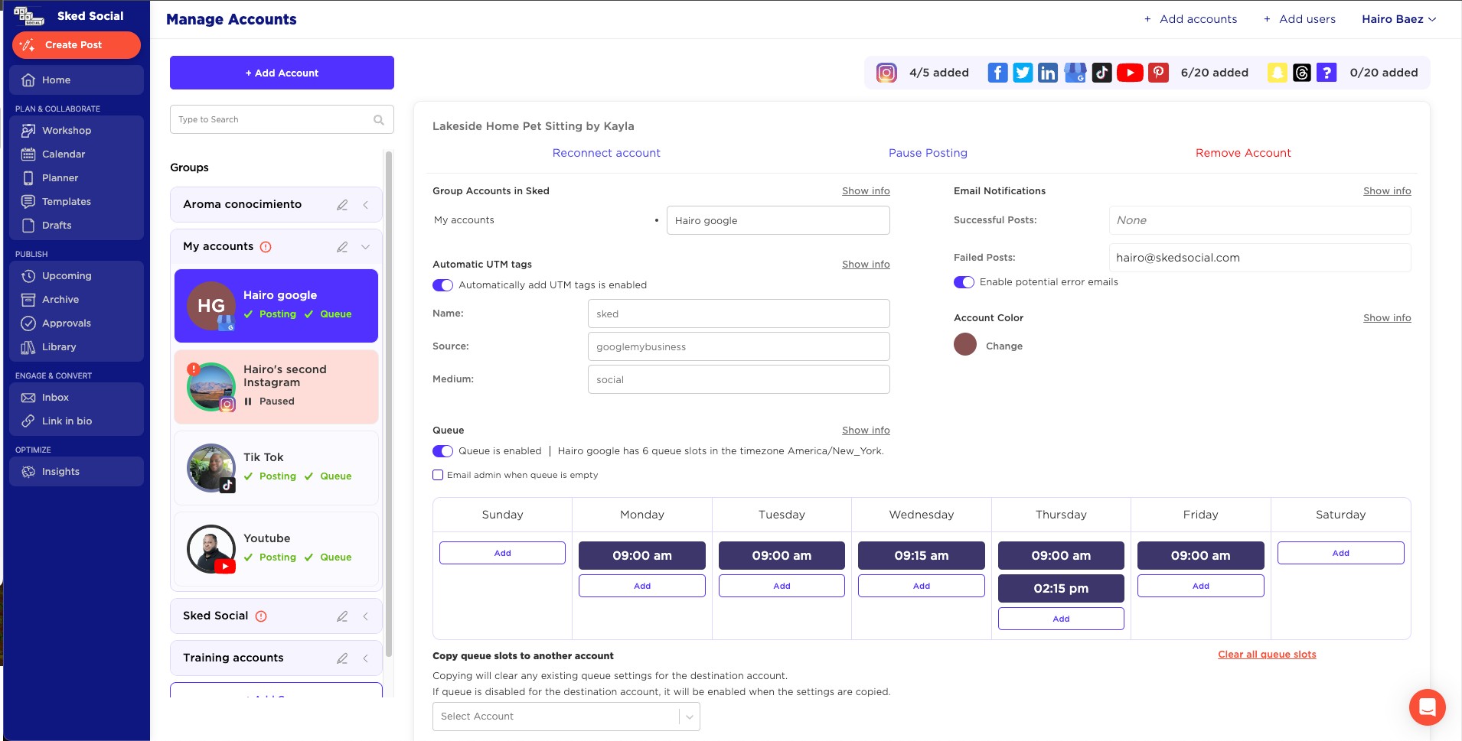Screen dimensions: 1462x741
Task: Click the warning icon next to Sked Social group
Action: 261,616
